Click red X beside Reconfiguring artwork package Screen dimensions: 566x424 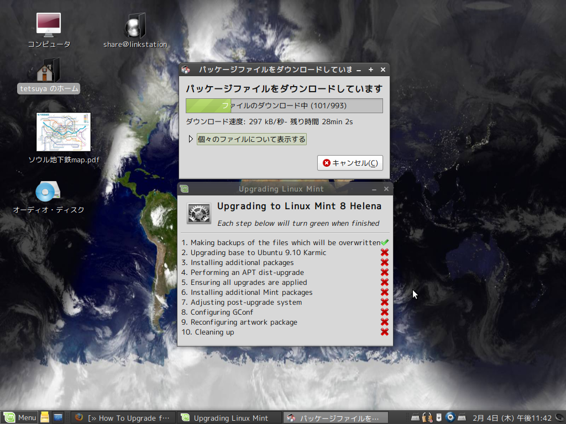[x=385, y=322]
